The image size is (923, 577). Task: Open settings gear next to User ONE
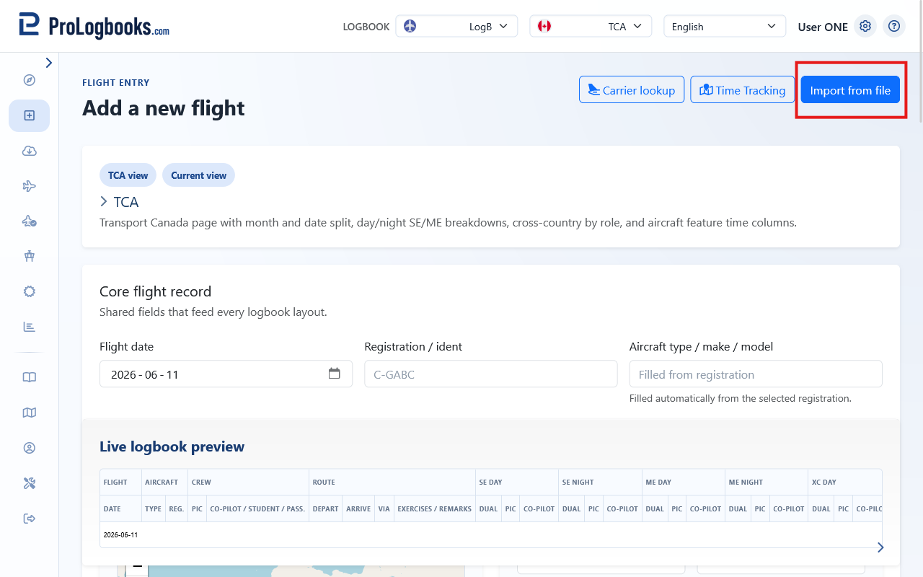click(865, 26)
